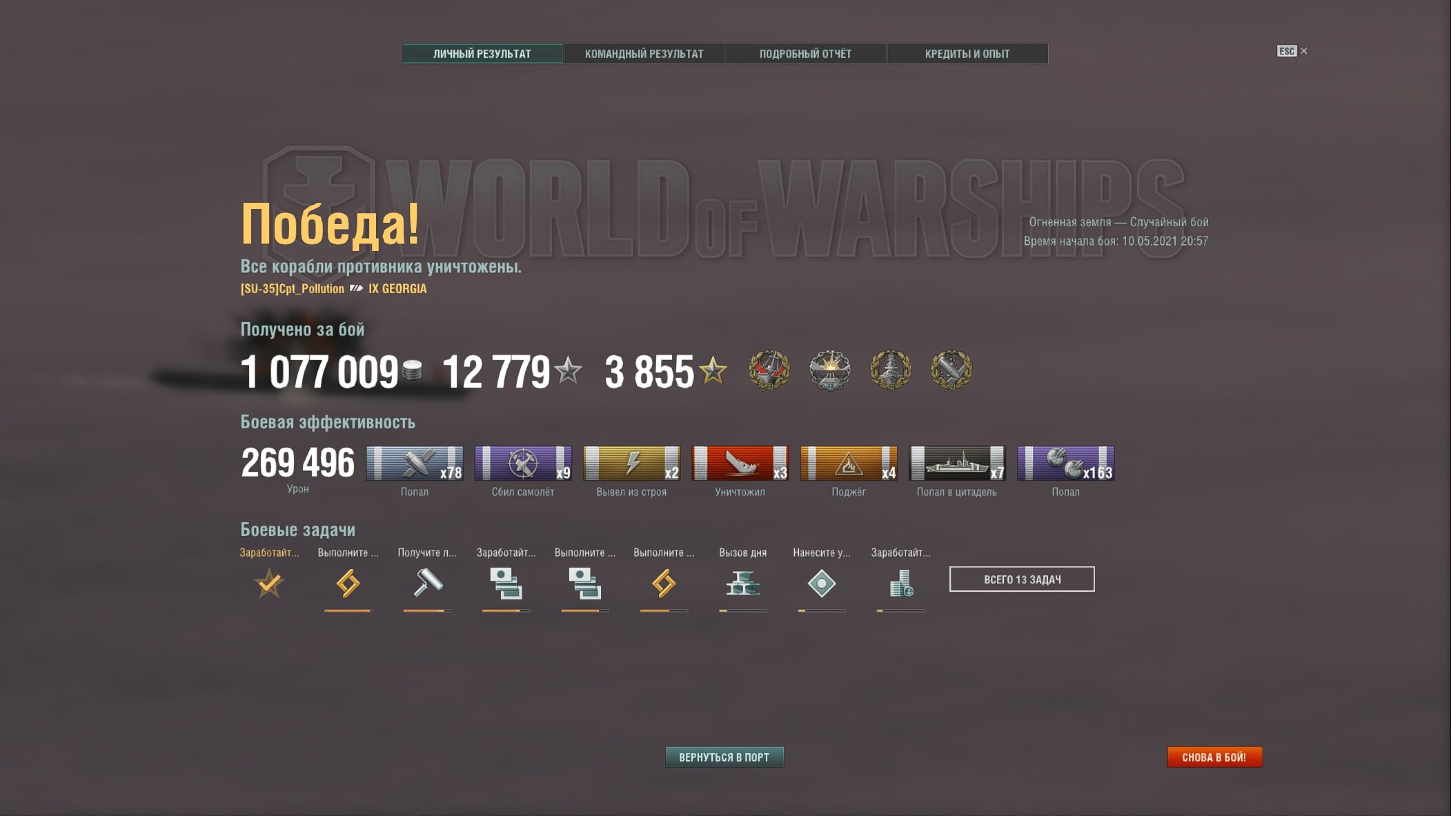
Task: Switch to Командный результат tab
Action: pos(644,54)
